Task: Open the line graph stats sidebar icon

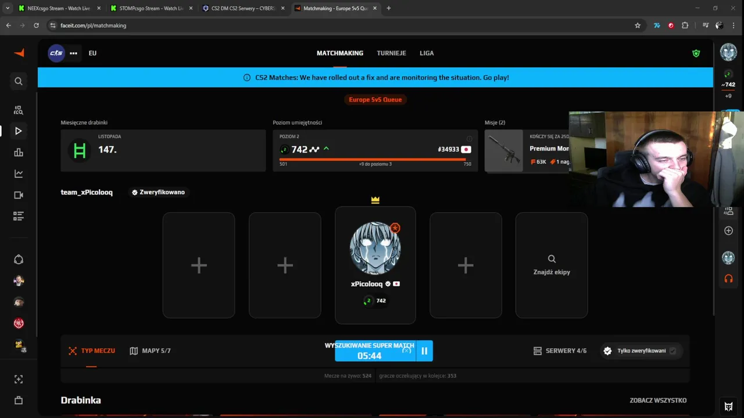Action: [19, 174]
